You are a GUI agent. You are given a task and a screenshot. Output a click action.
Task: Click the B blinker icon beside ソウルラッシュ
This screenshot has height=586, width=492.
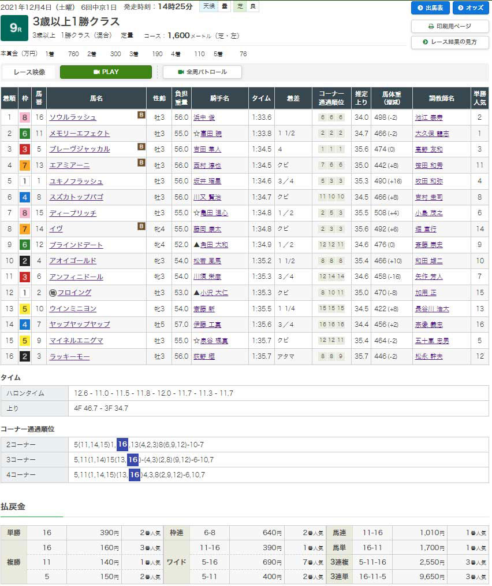[x=141, y=115]
